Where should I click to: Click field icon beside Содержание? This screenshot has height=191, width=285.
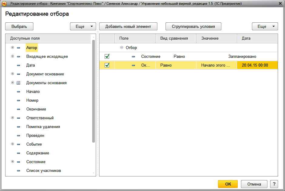(18, 153)
